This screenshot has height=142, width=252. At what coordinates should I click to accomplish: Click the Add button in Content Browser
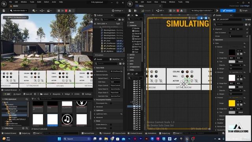[7, 94]
